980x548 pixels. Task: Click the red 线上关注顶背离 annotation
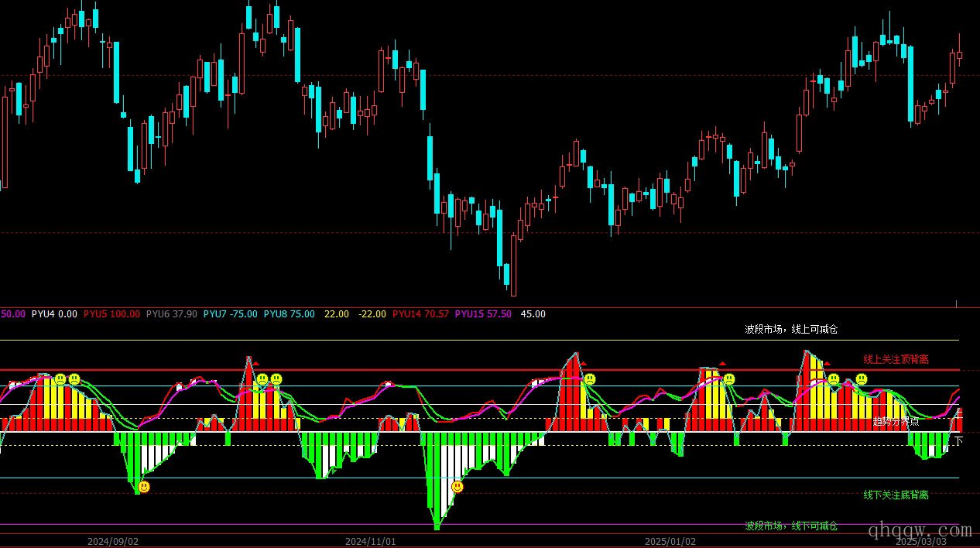(x=896, y=359)
